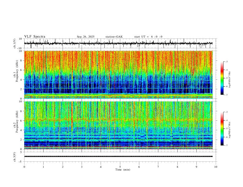
Task: Click the 'start UT = 6 :0 :0' text
Action: click(148, 37)
